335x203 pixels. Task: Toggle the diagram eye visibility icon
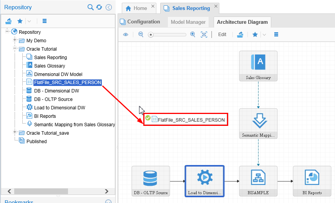point(126,35)
